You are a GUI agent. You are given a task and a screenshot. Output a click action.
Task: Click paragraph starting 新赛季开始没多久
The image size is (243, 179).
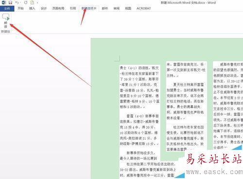click(139, 156)
